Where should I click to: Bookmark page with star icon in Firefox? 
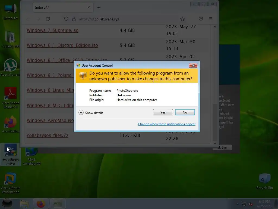click(182, 19)
